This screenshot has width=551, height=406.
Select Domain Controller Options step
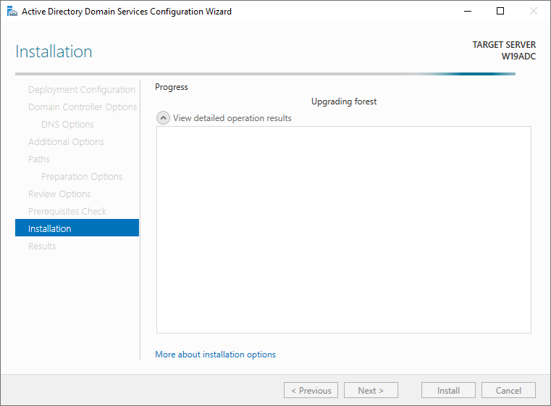click(83, 107)
